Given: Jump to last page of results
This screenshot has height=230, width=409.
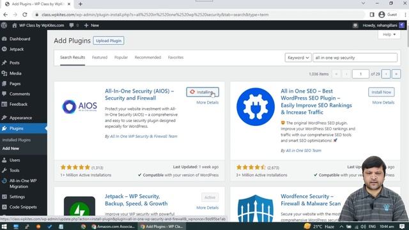Looking at the screenshot, I should tap(396, 74).
